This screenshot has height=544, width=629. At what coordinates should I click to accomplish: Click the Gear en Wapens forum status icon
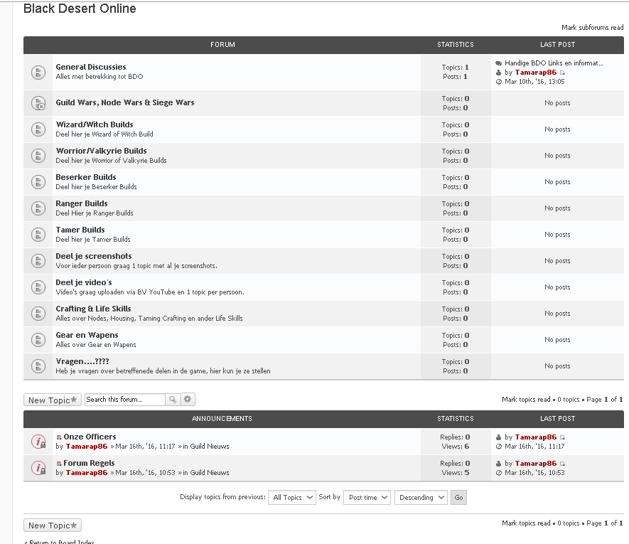[38, 340]
